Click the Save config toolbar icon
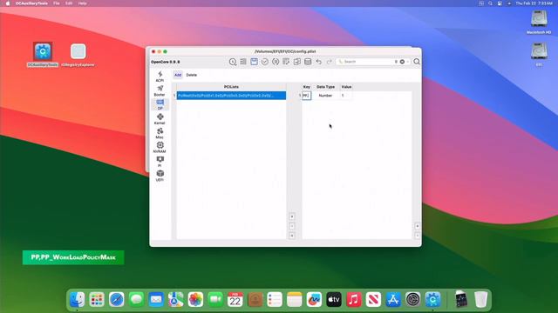Screen dimensions: 558x313 click(254, 62)
